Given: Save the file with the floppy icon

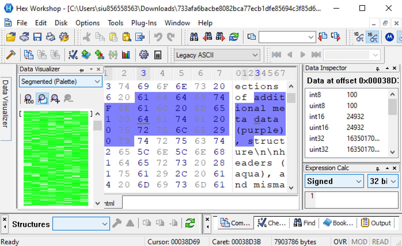Looking at the screenshot, I should [37, 37].
